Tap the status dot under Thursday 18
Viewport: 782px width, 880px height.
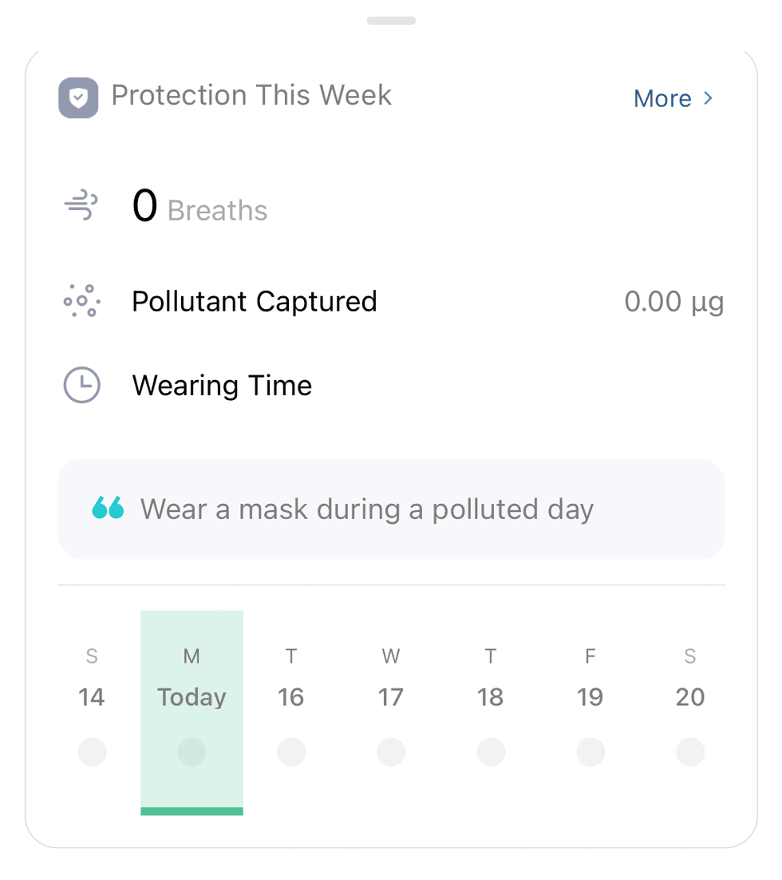pyautogui.click(x=491, y=752)
